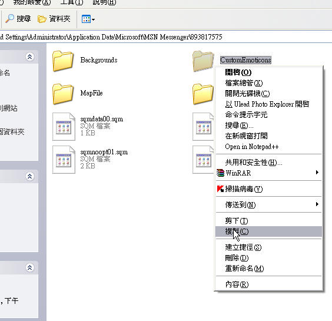The image size is (332, 321).
Task: Select the MapFile folder icon
Action: click(63, 94)
